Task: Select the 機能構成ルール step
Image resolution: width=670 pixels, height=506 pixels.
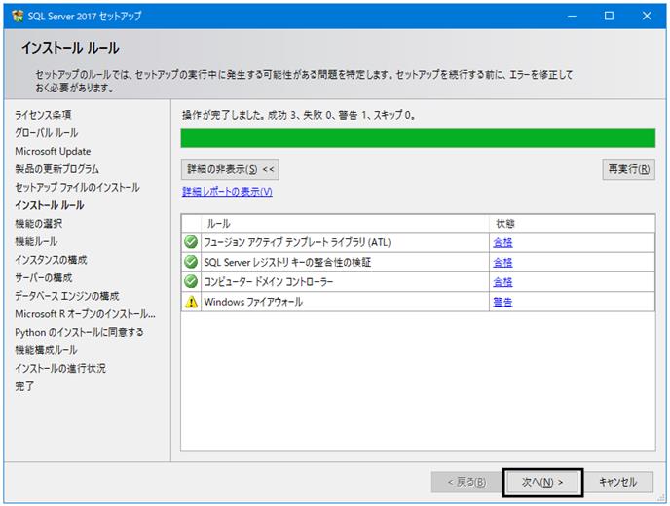Action: pos(46,350)
